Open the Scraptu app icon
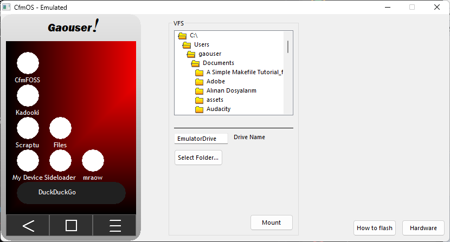 (x=28, y=128)
